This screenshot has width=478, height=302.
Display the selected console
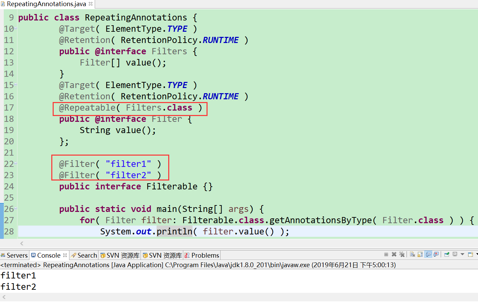point(455,254)
